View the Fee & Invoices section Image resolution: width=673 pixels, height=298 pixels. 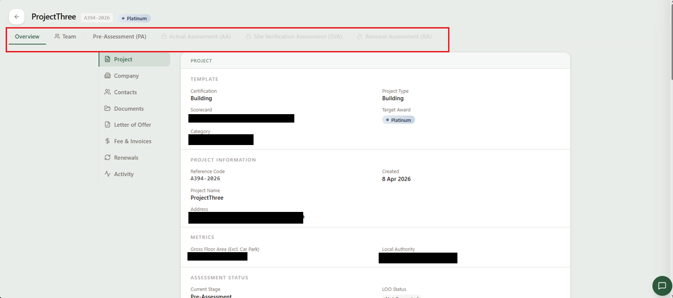135,141
